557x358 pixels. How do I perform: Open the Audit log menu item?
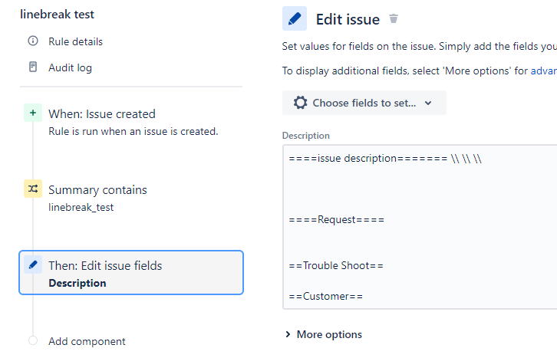pos(70,67)
